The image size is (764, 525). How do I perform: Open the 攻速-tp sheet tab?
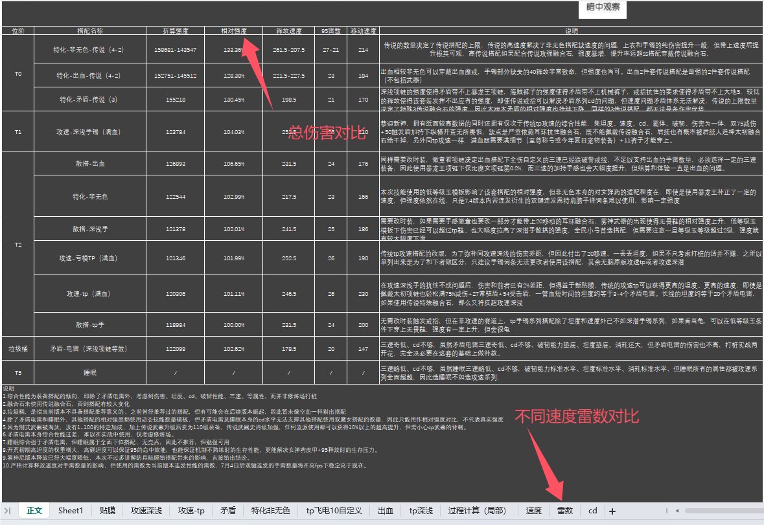point(191,510)
